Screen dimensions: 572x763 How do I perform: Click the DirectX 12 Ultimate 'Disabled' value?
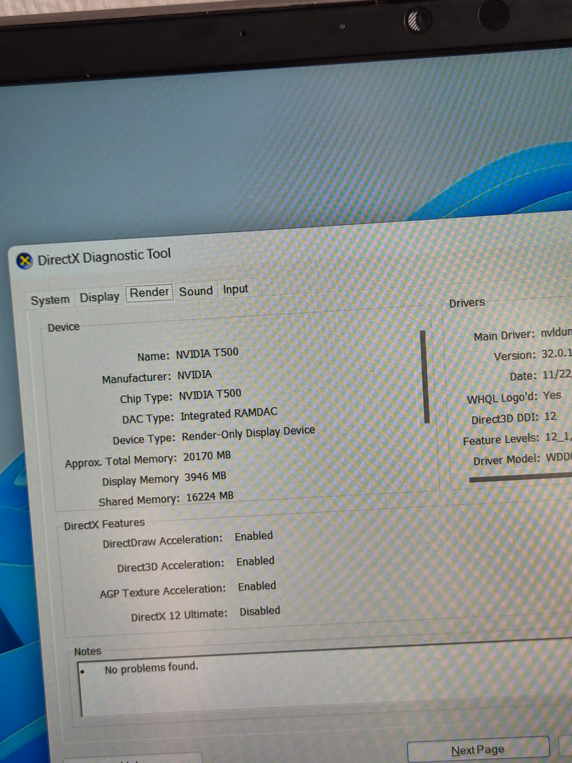(260, 611)
